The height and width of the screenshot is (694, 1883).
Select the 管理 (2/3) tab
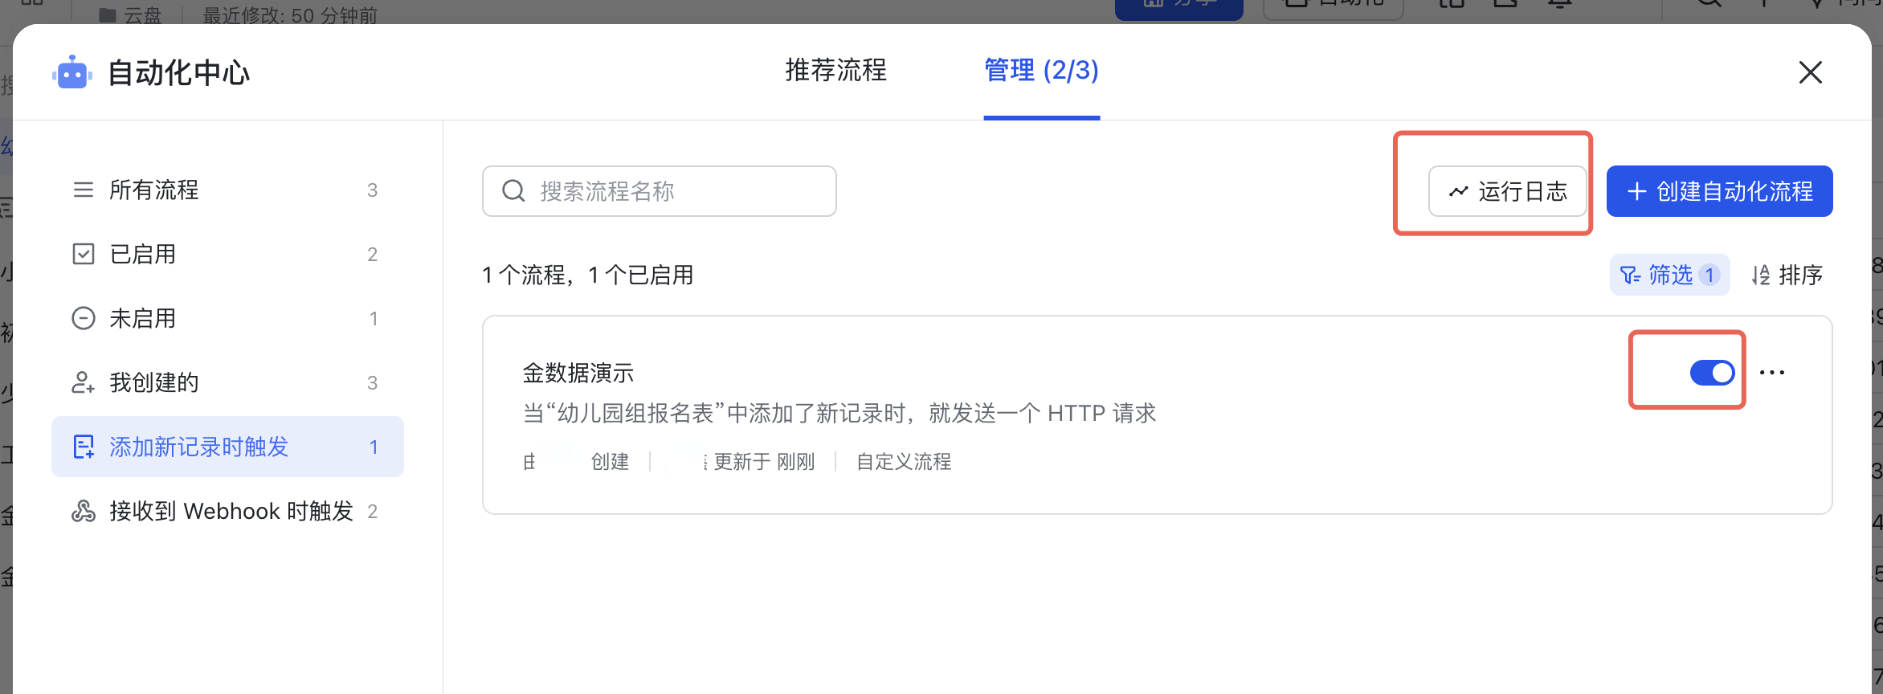pyautogui.click(x=1041, y=71)
